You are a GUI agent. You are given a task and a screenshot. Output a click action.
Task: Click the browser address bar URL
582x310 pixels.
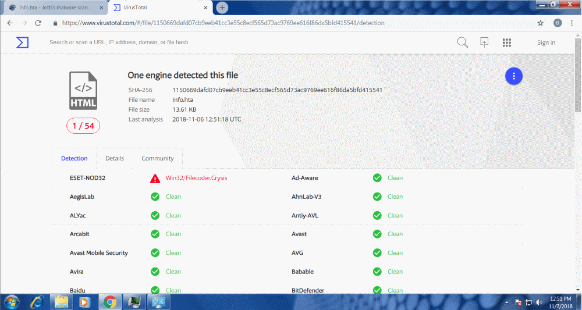click(x=223, y=23)
